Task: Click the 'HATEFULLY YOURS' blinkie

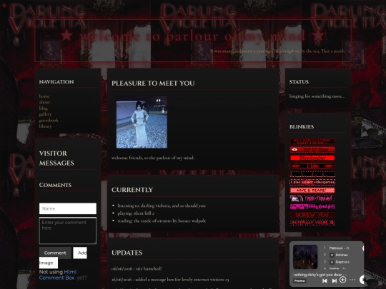Action: [312, 223]
